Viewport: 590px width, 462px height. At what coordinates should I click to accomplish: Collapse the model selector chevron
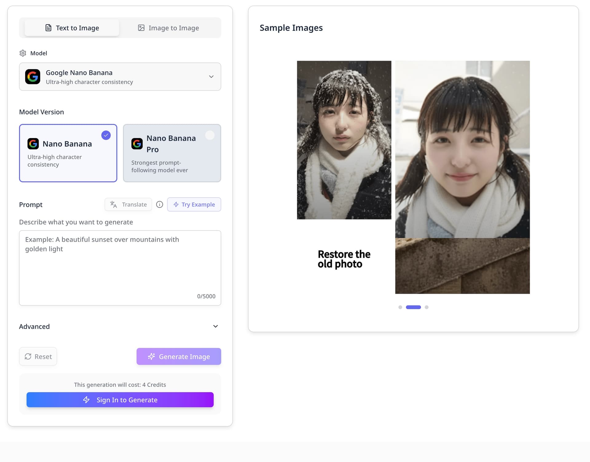point(211,77)
